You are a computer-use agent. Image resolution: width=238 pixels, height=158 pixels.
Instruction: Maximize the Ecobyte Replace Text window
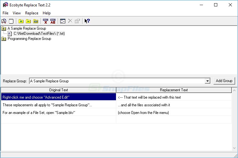(x=216, y=5)
